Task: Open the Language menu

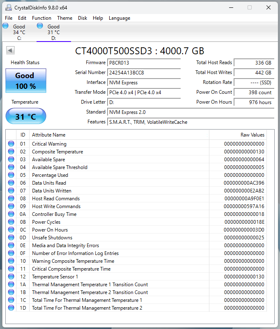Action: (119, 18)
